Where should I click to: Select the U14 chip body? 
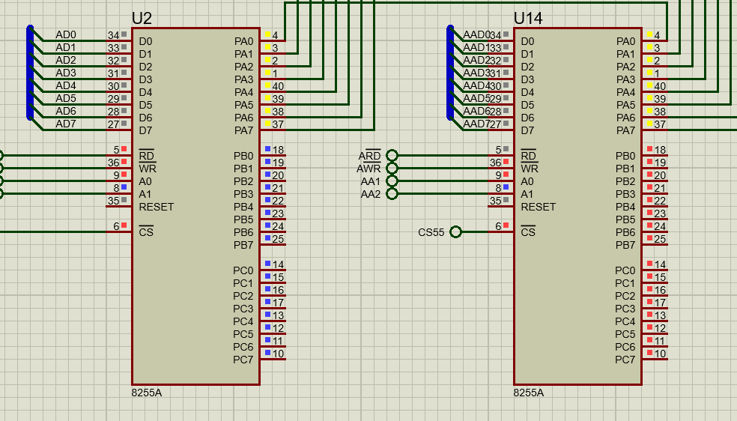577,206
